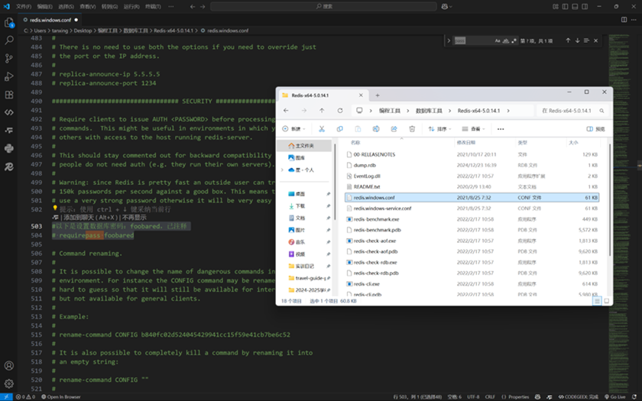Image resolution: width=642 pixels, height=401 pixels.
Task: Open the 新建 dropdown in File Explorer
Action: point(294,129)
